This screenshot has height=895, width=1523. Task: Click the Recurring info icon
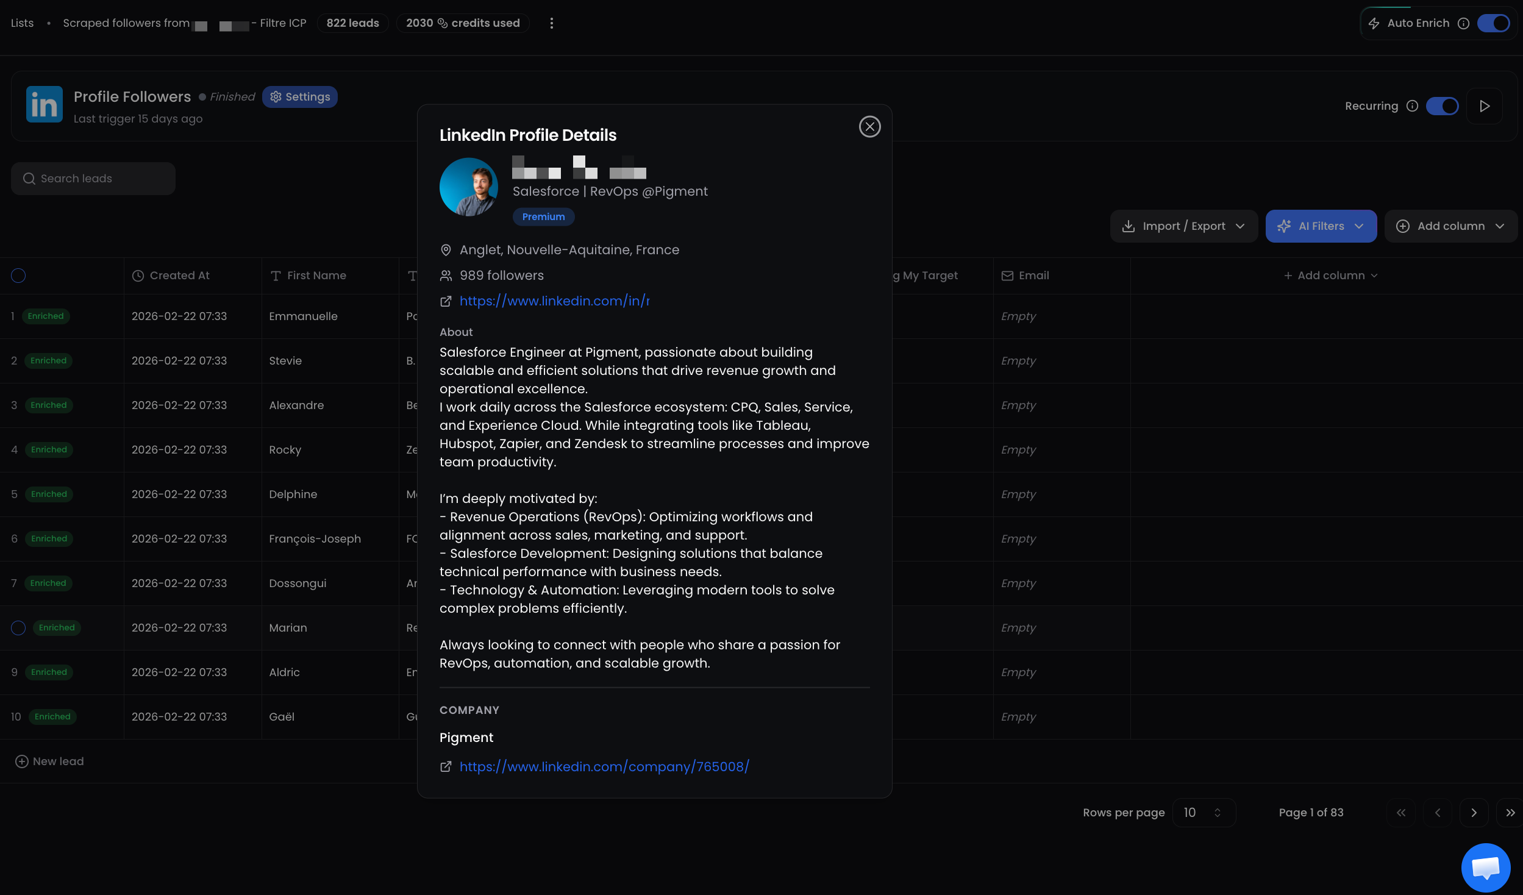click(1412, 106)
